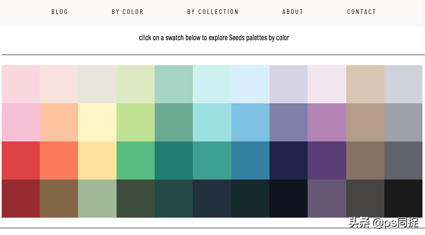Select the pure black corner swatch
The height and width of the screenshot is (235, 425).
(x=403, y=199)
